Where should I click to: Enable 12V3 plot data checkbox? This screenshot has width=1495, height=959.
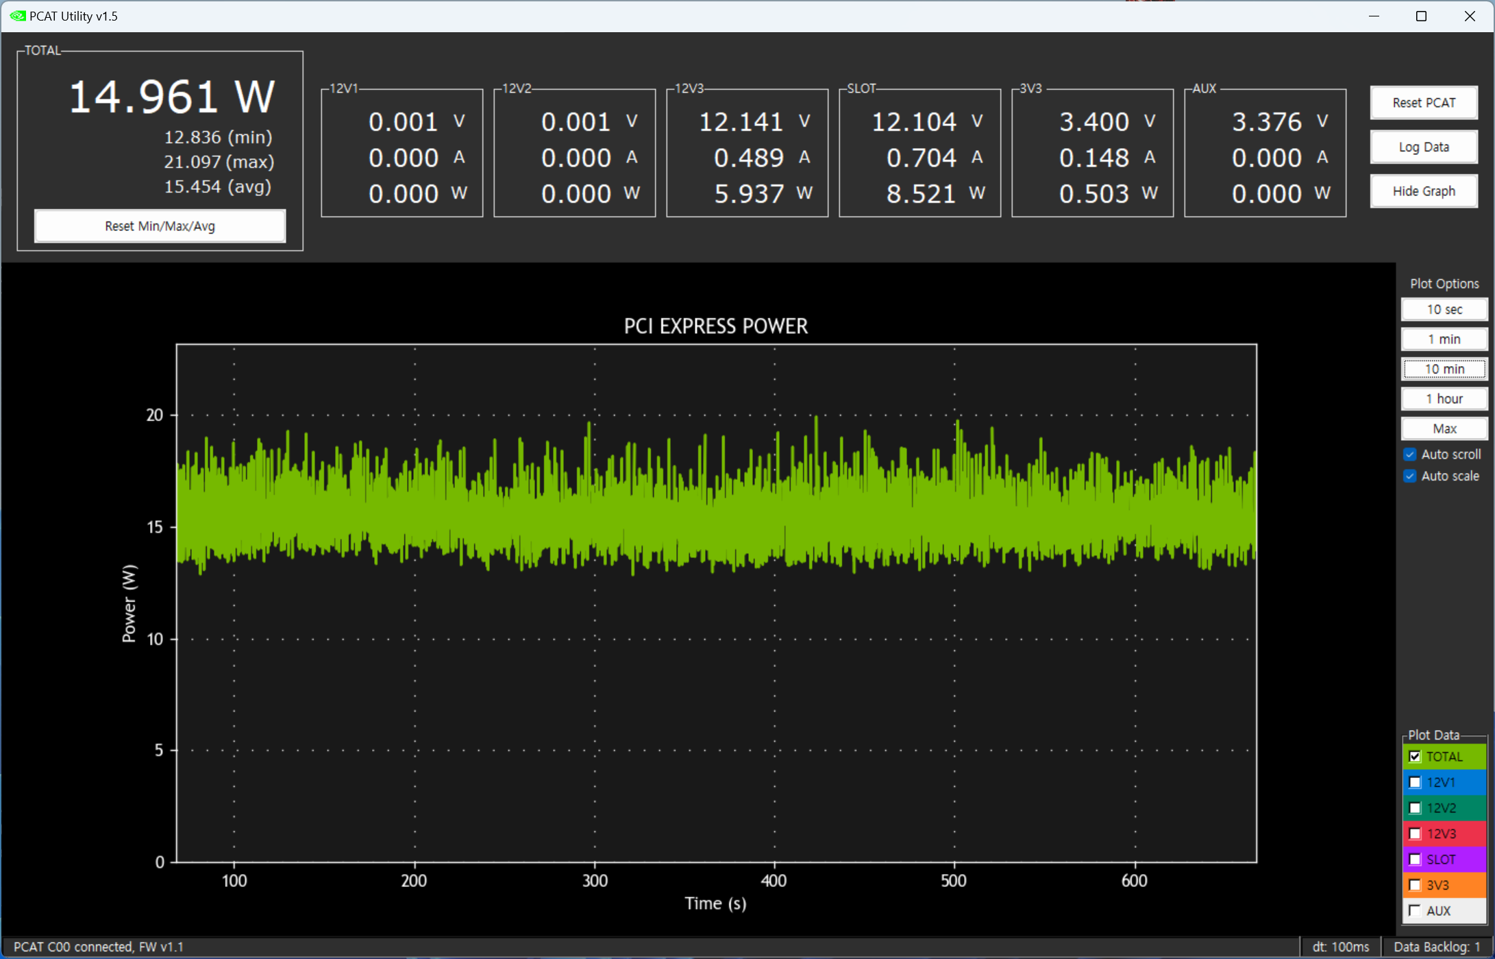(x=1415, y=834)
